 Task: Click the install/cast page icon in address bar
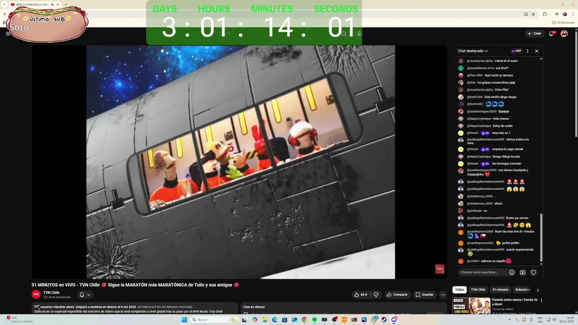[526, 14]
